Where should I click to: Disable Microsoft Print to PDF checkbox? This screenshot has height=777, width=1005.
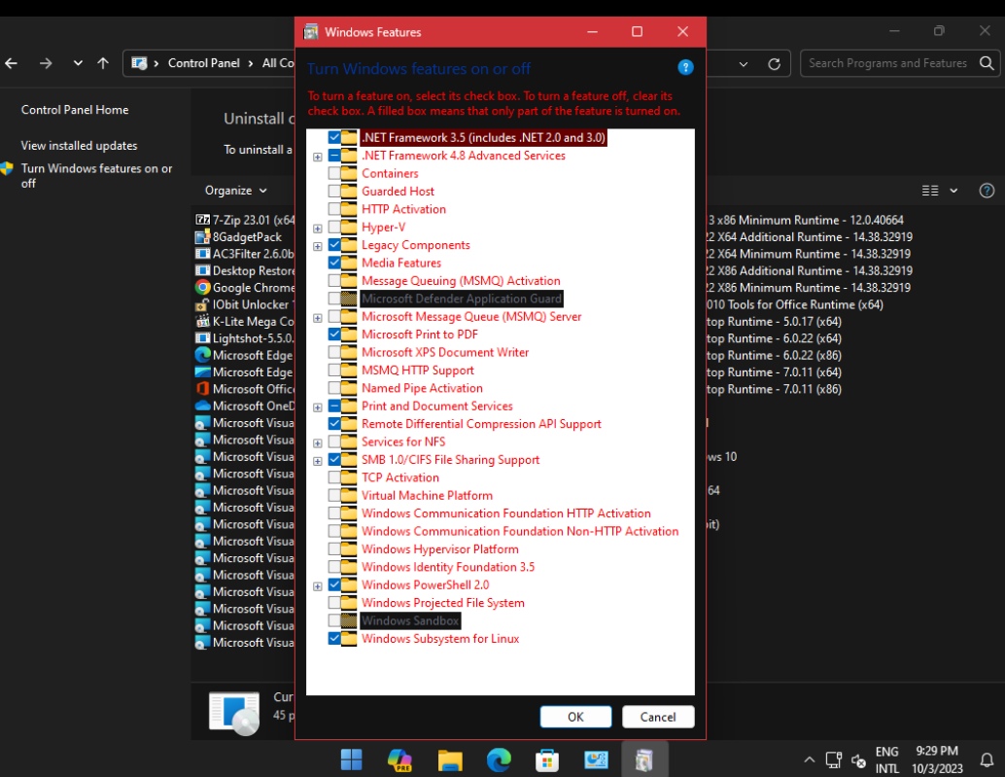(x=334, y=334)
